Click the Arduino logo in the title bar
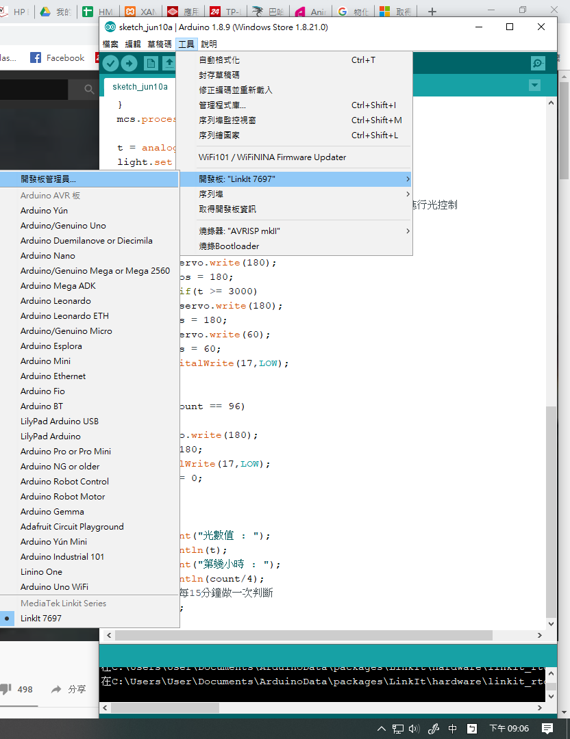The image size is (570, 739). pyautogui.click(x=110, y=27)
